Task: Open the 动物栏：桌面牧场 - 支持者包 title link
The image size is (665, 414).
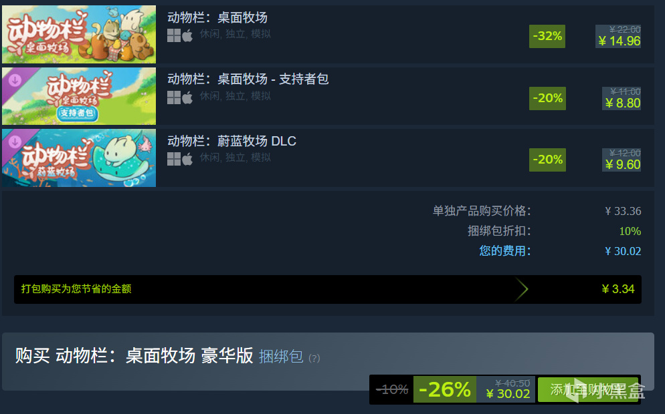Action: pyautogui.click(x=248, y=79)
